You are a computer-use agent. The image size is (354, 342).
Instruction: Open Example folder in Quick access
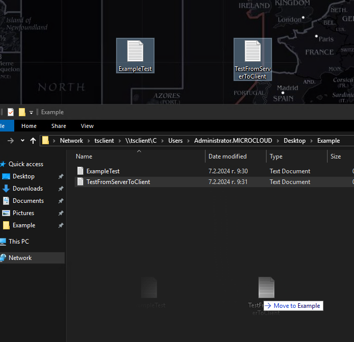click(24, 225)
